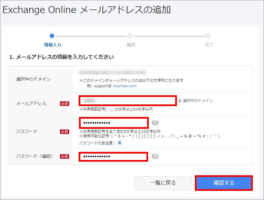
Task: Toggle visibility eye icon for パスワード（確認）
Action: coord(155,157)
